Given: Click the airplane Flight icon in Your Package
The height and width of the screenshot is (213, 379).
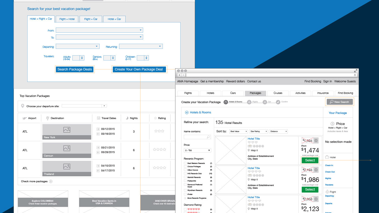Looking at the screenshot, I should [x=327, y=192].
